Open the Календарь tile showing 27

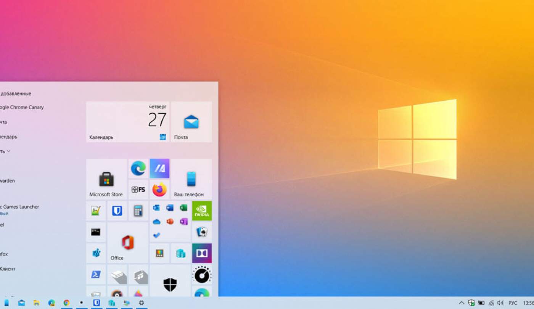pyautogui.click(x=127, y=122)
